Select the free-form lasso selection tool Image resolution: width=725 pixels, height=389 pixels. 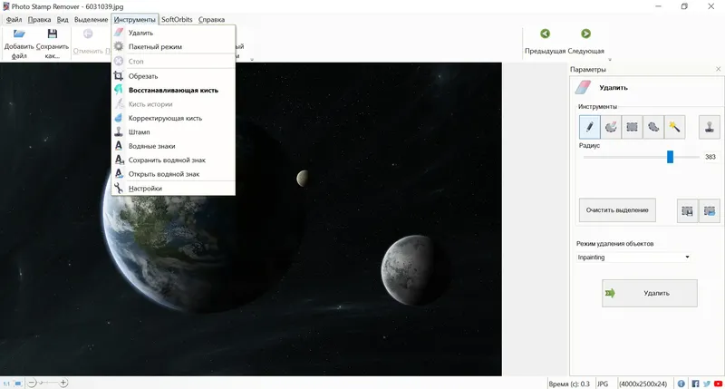(653, 127)
